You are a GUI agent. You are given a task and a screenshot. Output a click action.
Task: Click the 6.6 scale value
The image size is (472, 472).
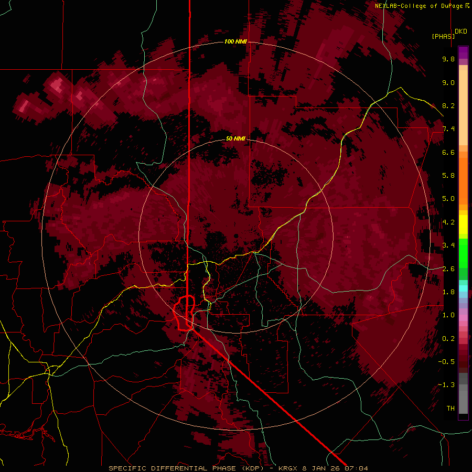click(448, 152)
